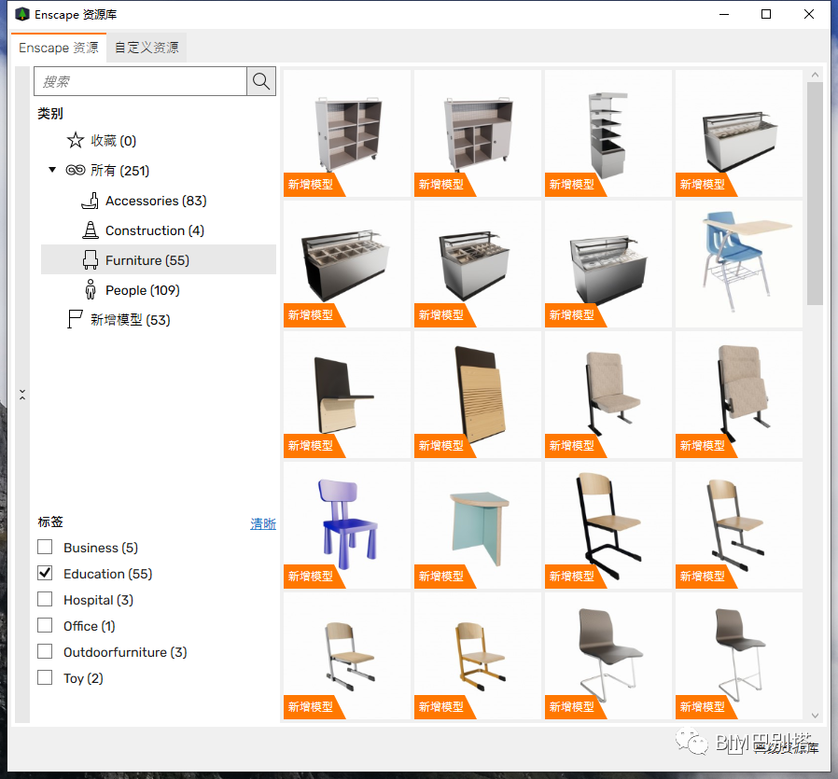Select the blue desk chair with tablet arm
The image size is (838, 779).
click(738, 264)
